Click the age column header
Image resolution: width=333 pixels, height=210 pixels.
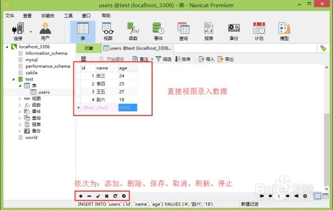point(128,68)
